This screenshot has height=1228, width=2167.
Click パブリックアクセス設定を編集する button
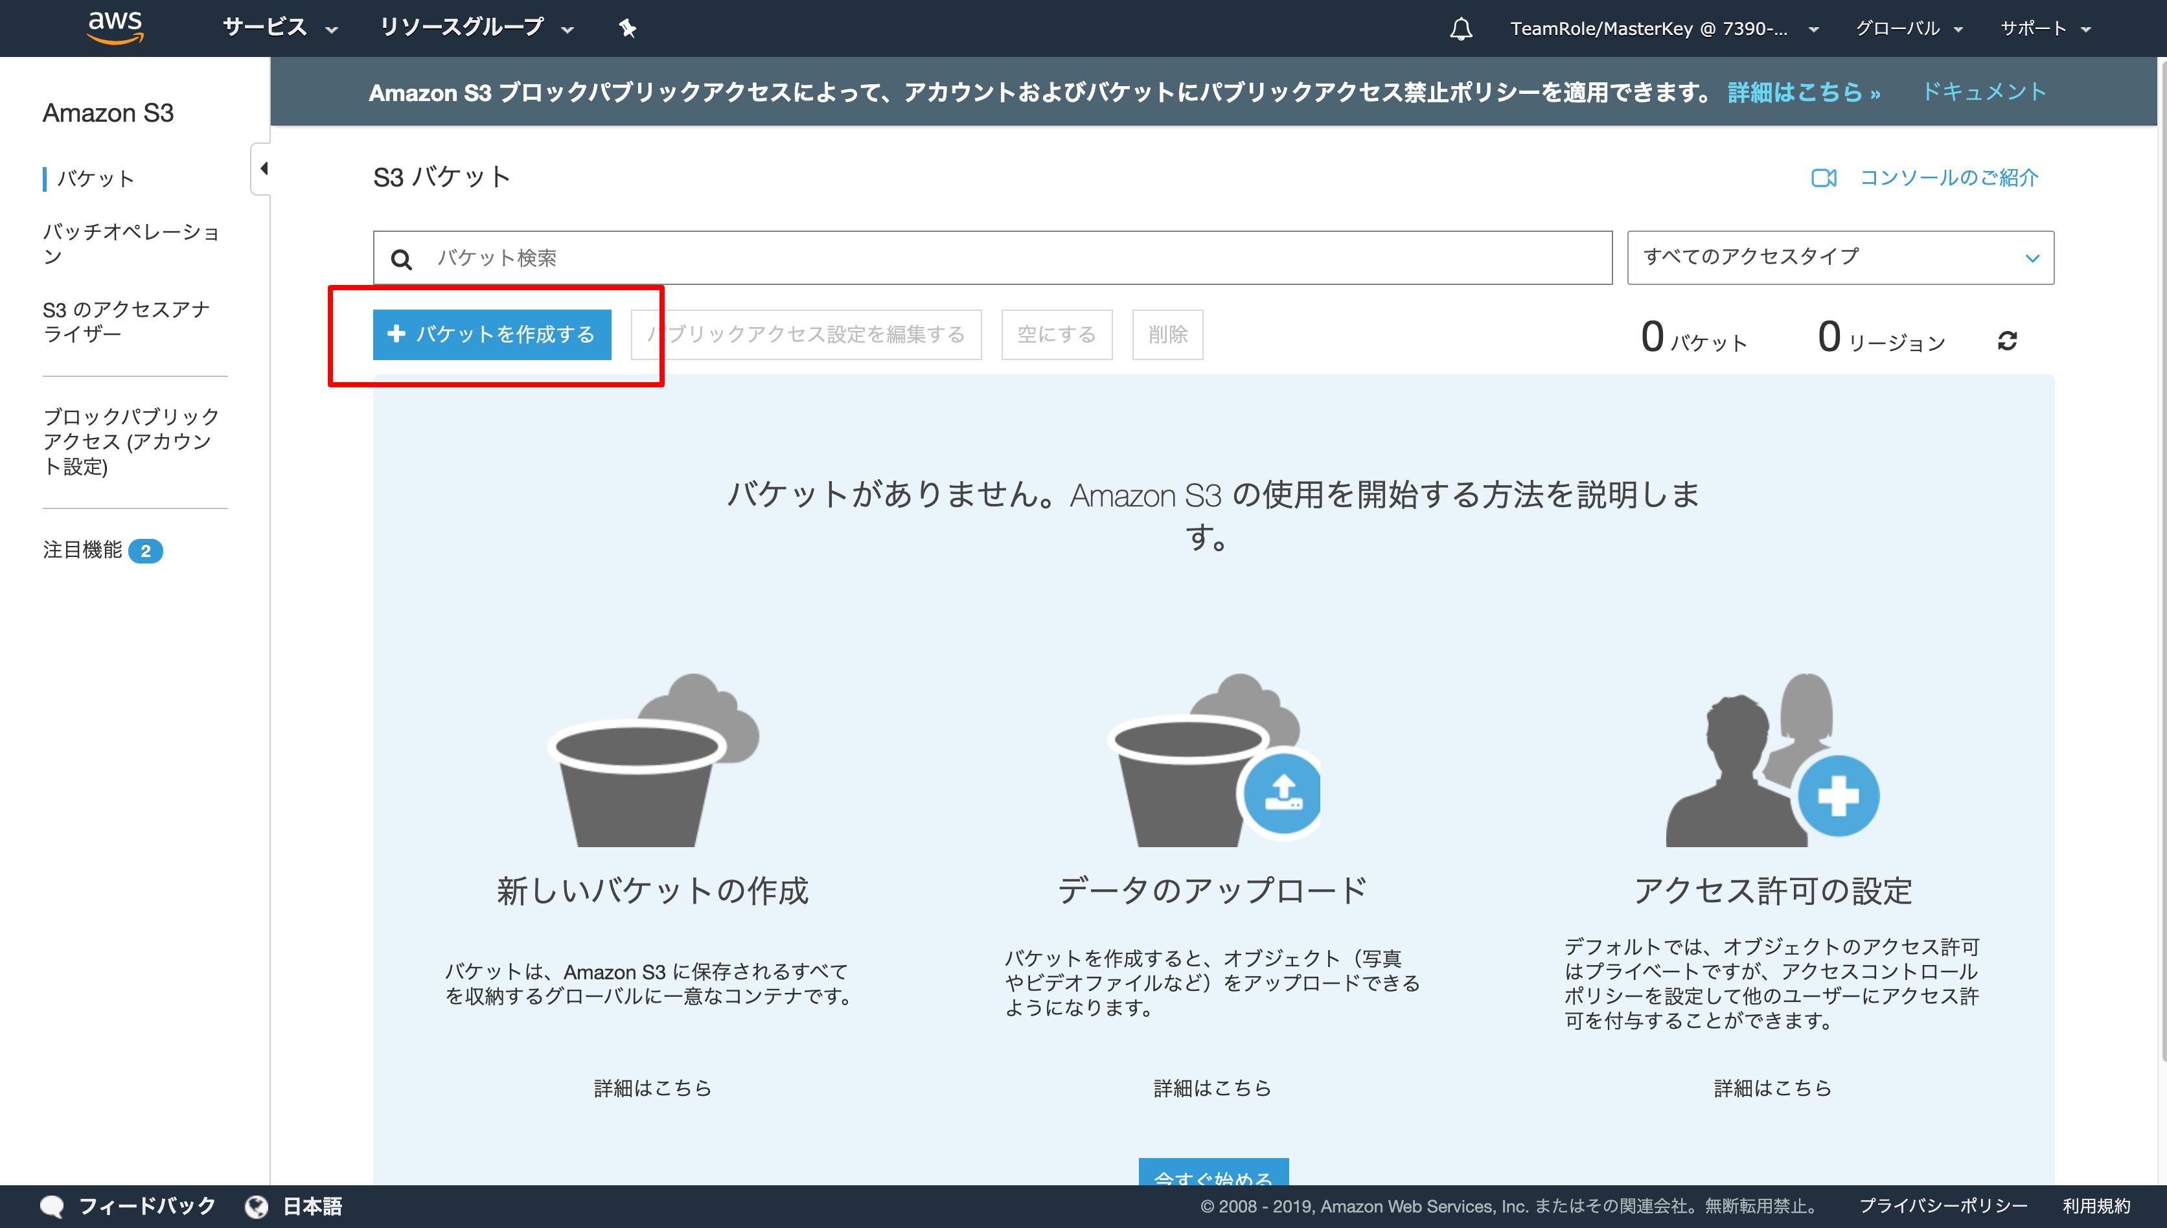coord(805,334)
